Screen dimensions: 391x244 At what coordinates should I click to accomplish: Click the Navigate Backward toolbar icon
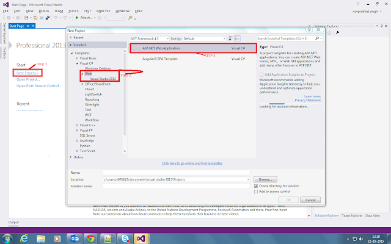9,18
